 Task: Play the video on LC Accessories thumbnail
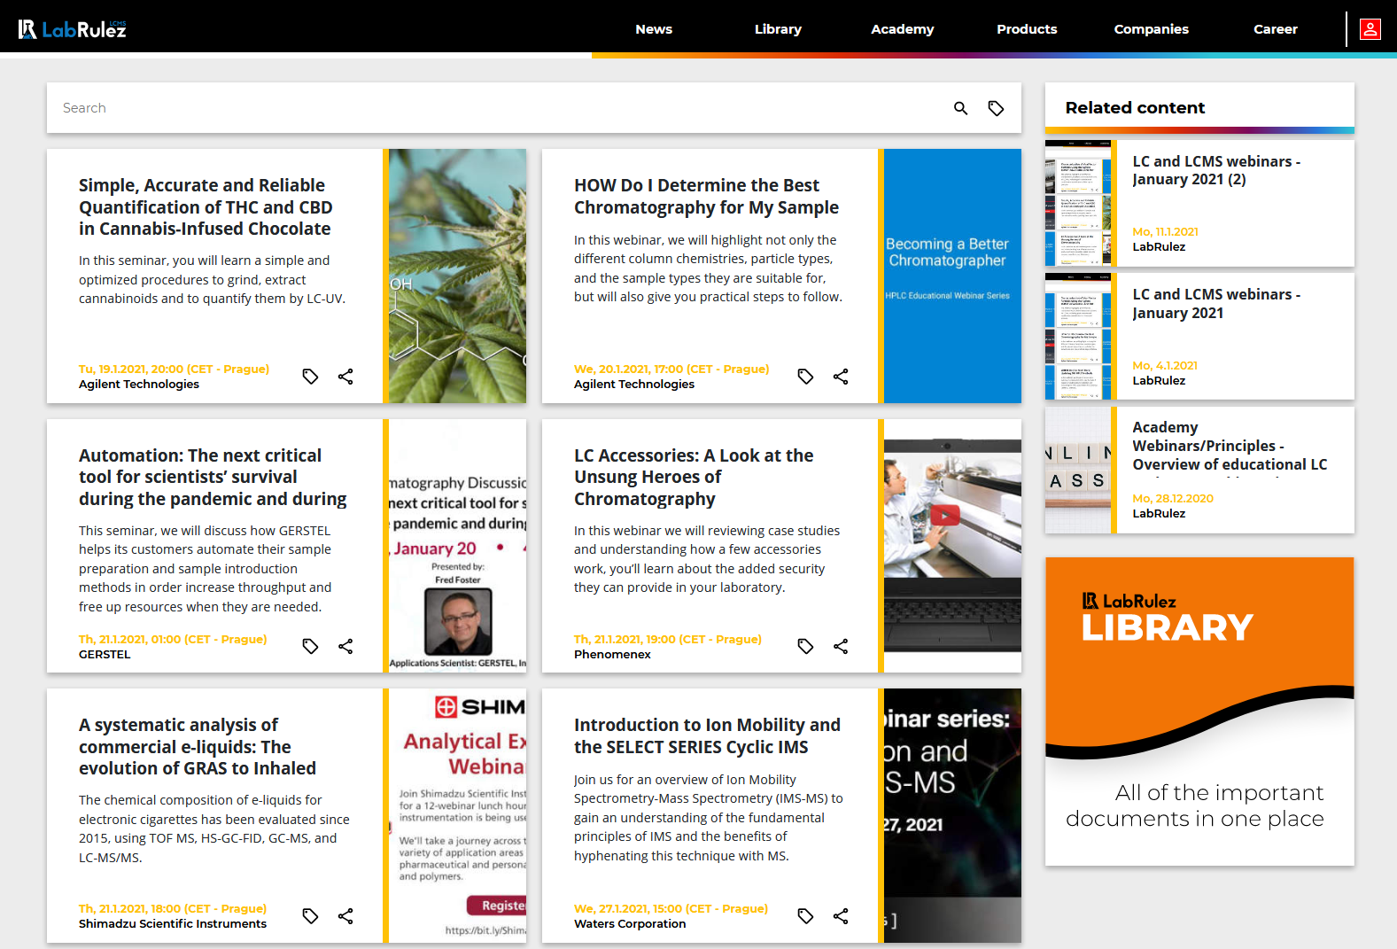click(945, 516)
